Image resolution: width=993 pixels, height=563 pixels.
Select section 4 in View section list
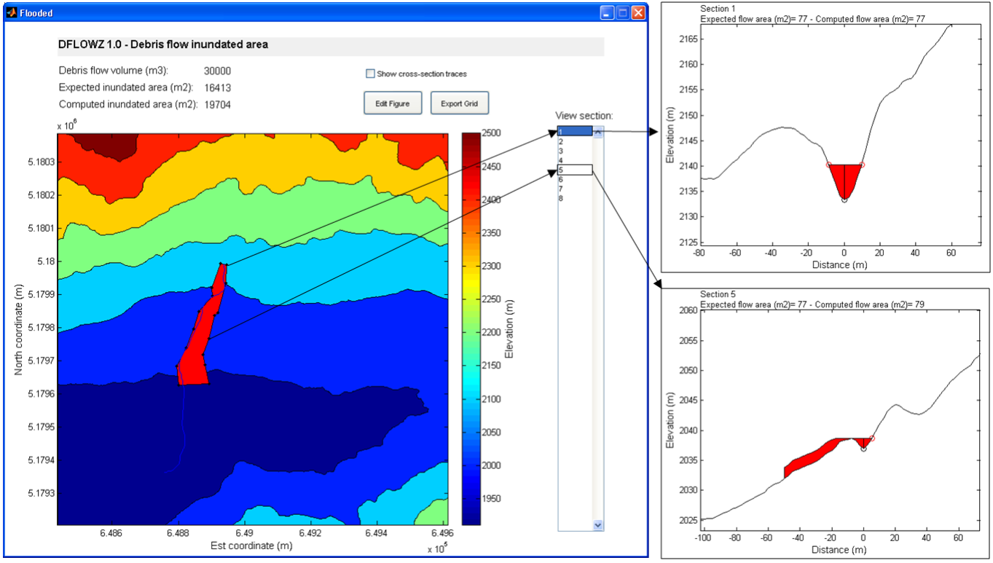(x=575, y=160)
